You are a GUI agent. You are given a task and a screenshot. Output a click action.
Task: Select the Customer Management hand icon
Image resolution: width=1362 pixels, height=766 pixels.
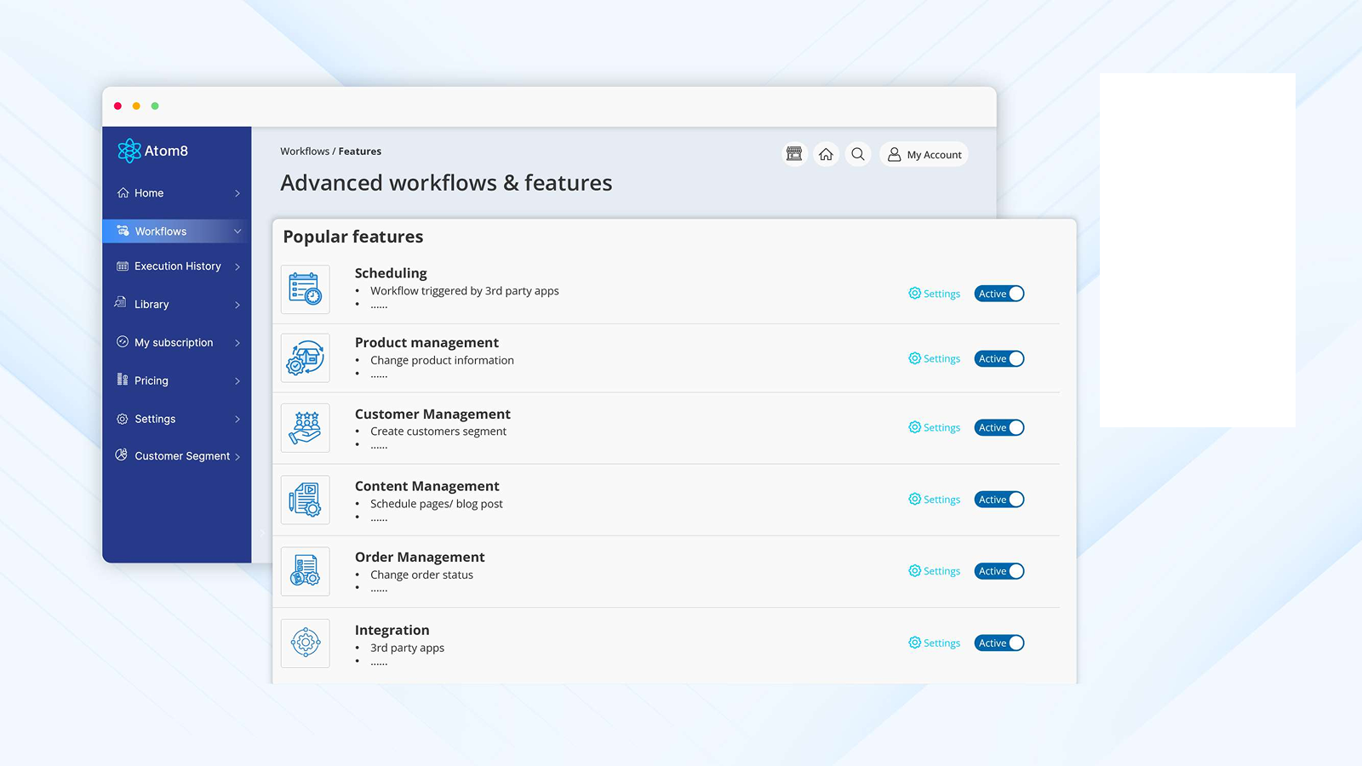(305, 427)
